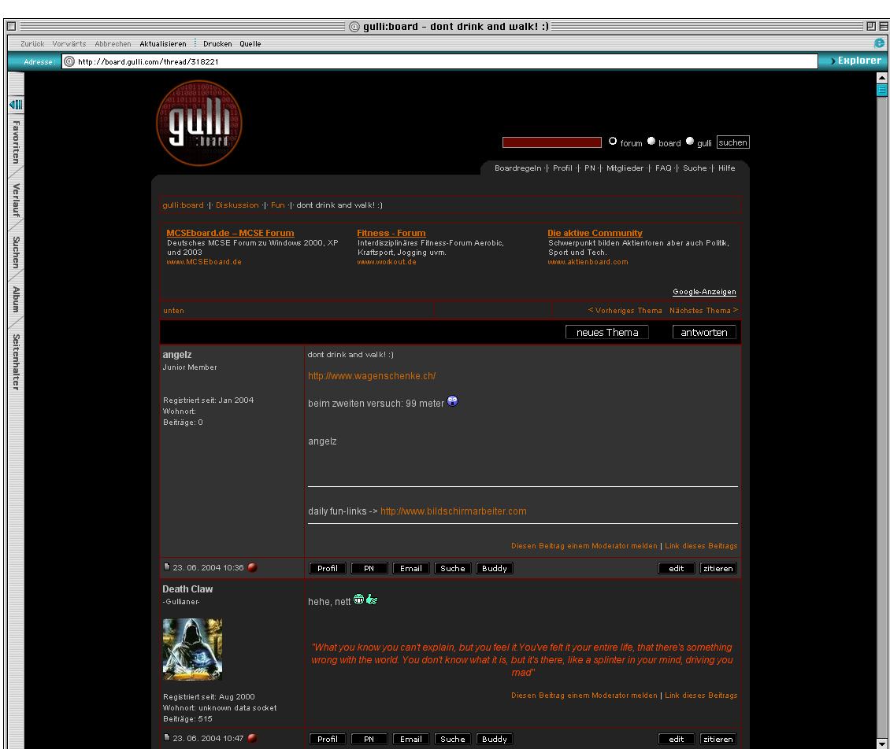
Task: Open the wagenschenke.ch link
Action: click(372, 376)
